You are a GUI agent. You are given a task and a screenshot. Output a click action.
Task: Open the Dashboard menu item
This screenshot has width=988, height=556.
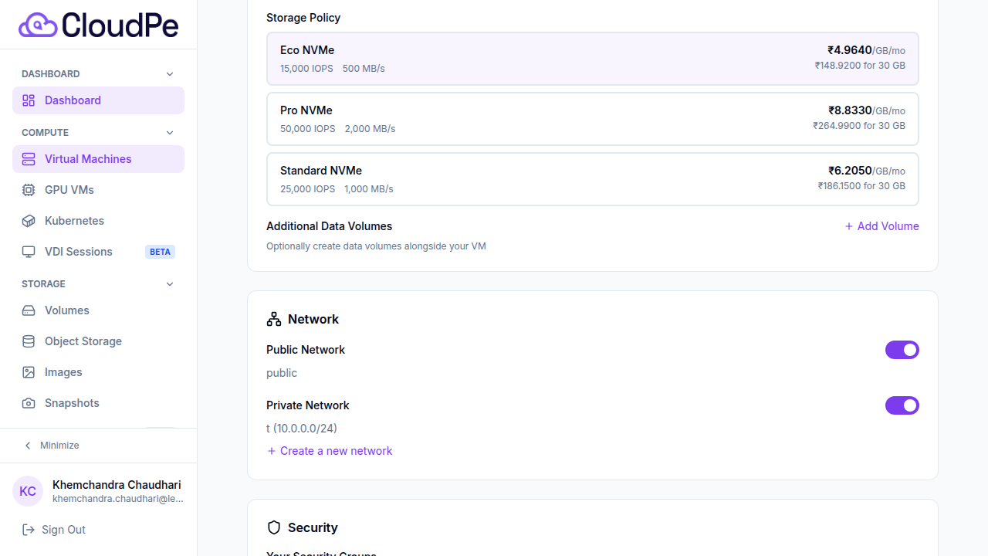click(98, 100)
